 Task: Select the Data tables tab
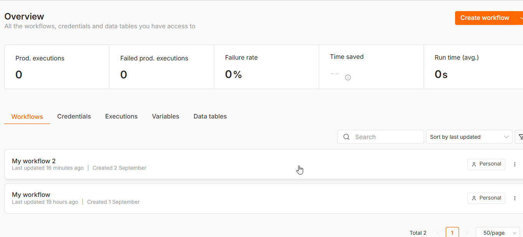pos(210,116)
